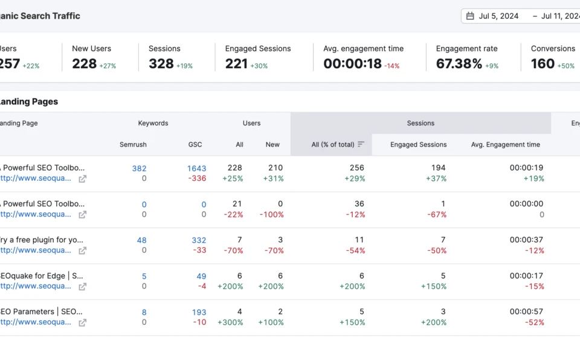580x337 pixels.
Task: Click the Sessions column group header
Action: pyautogui.click(x=420, y=123)
